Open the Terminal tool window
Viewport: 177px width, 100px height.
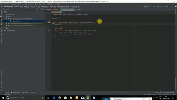[x=6, y=92]
